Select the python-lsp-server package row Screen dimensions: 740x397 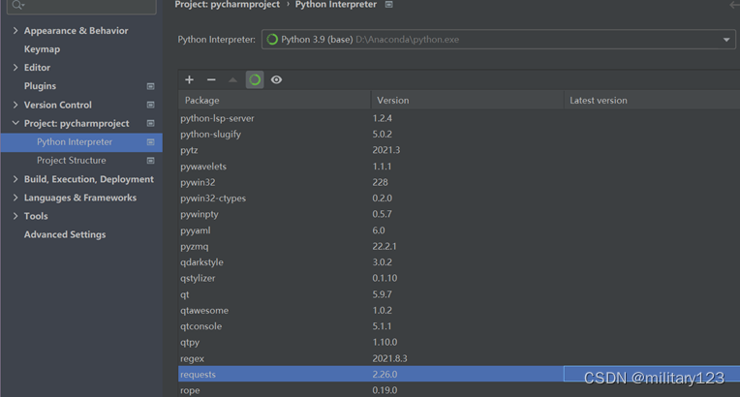tap(459, 118)
